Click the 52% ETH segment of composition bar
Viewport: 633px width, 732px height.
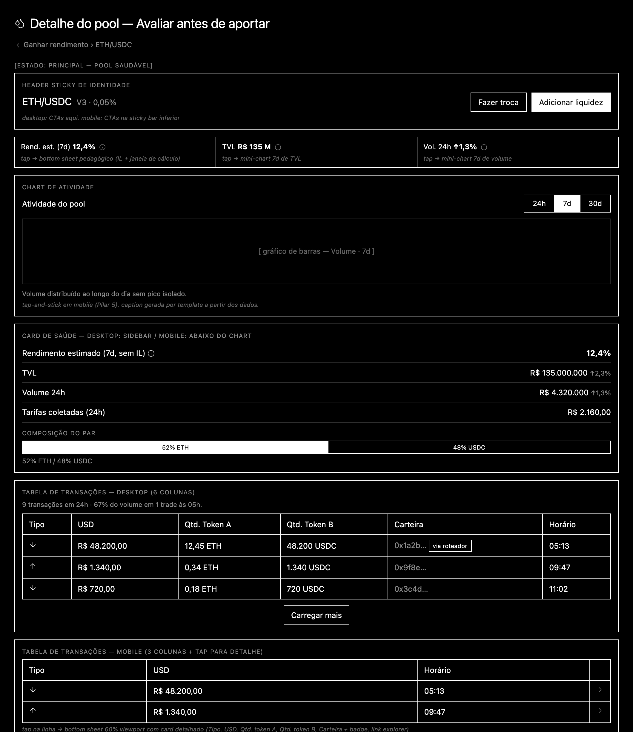pos(175,447)
